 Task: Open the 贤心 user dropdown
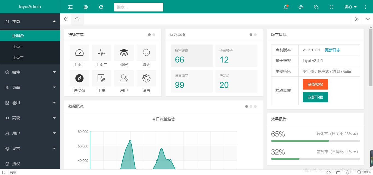pyautogui.click(x=350, y=7)
